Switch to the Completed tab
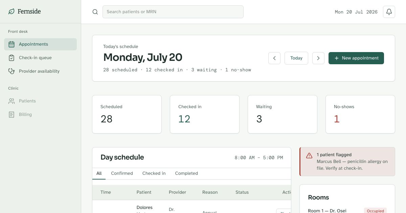Viewport: 406px width, 213px height. pyautogui.click(x=186, y=173)
